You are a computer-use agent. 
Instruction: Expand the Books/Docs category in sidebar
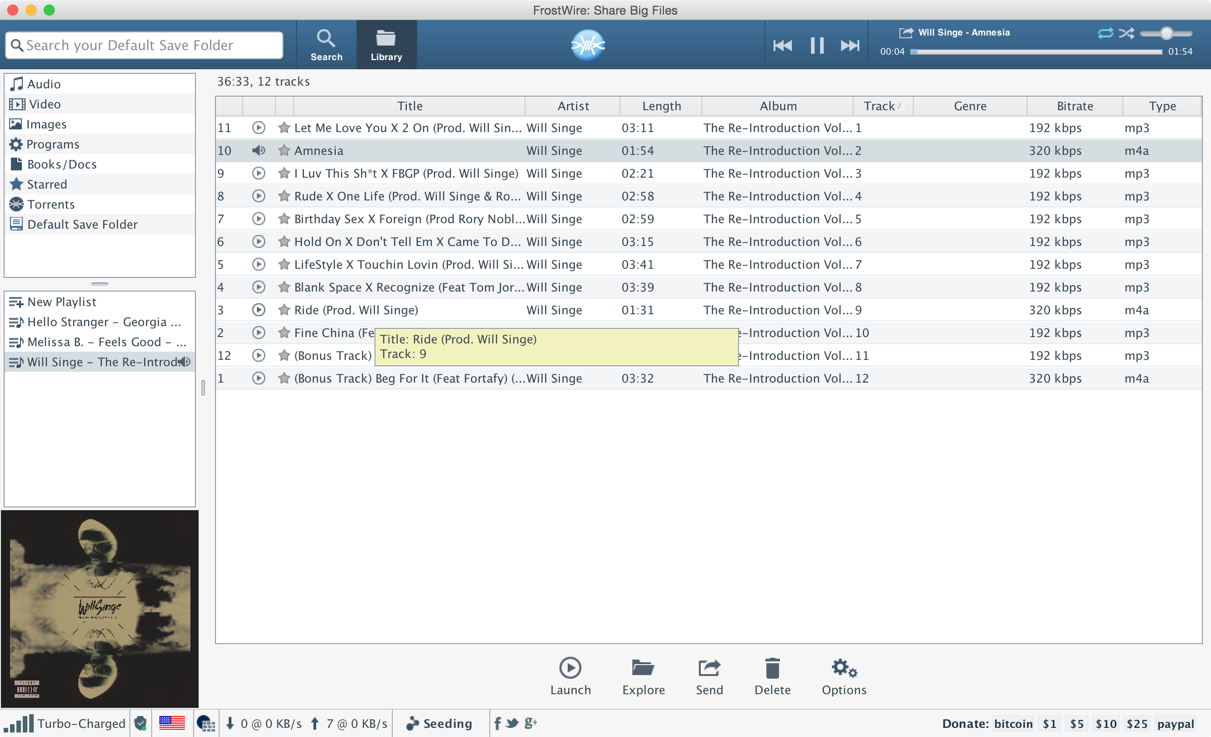62,164
